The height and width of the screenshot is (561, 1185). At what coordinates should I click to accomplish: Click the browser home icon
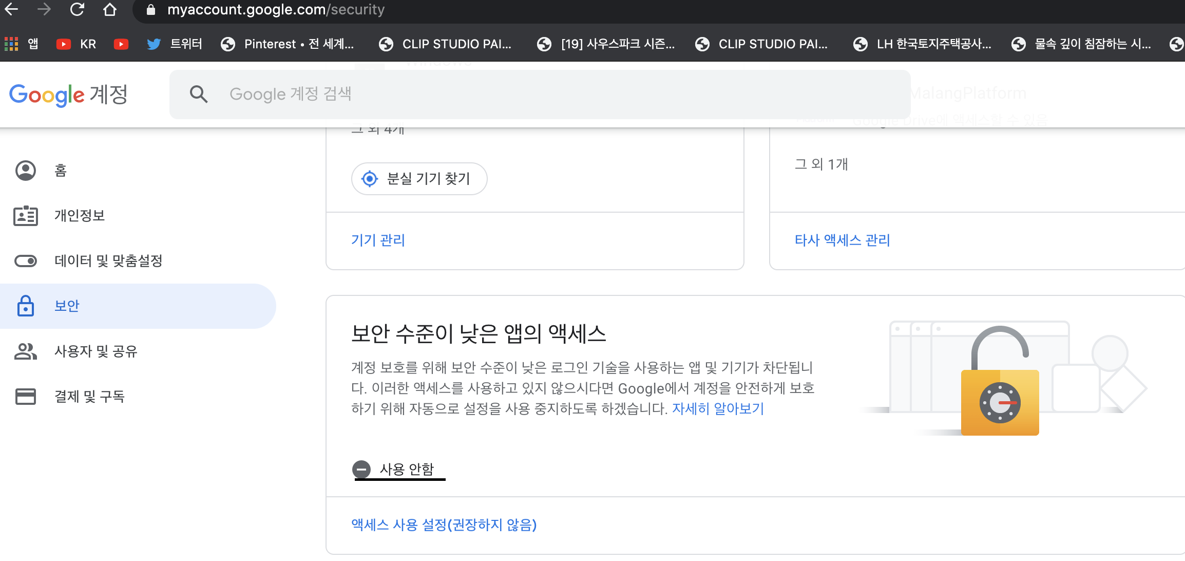(x=109, y=9)
